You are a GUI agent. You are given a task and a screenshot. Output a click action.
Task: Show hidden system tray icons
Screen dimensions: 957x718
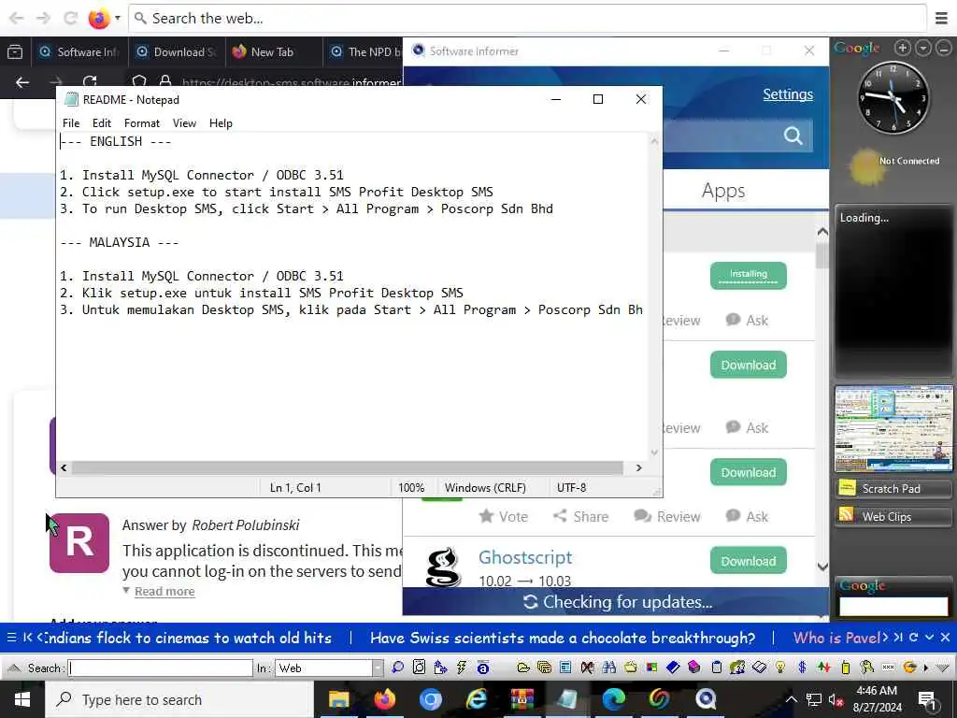(791, 699)
